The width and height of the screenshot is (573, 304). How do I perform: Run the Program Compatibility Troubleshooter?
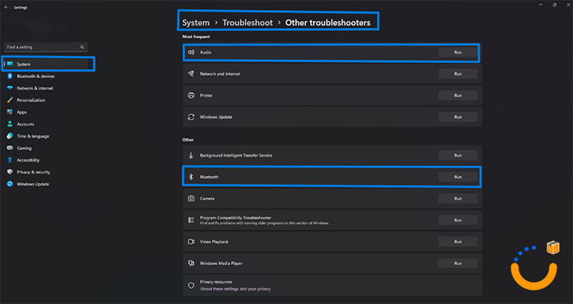[458, 220]
